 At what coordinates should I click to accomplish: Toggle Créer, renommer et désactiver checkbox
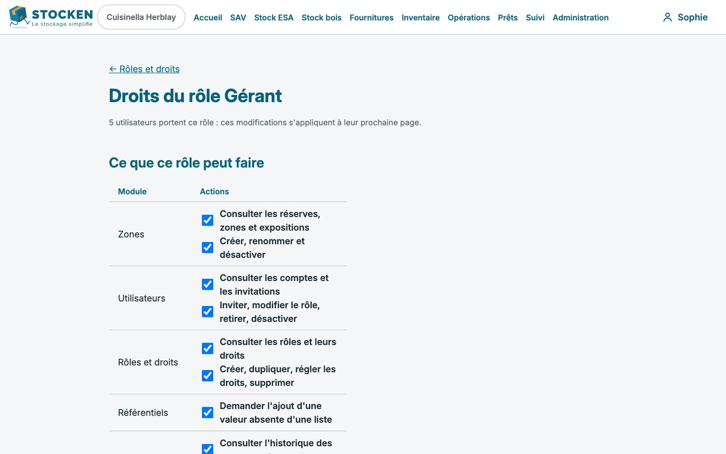pos(207,247)
